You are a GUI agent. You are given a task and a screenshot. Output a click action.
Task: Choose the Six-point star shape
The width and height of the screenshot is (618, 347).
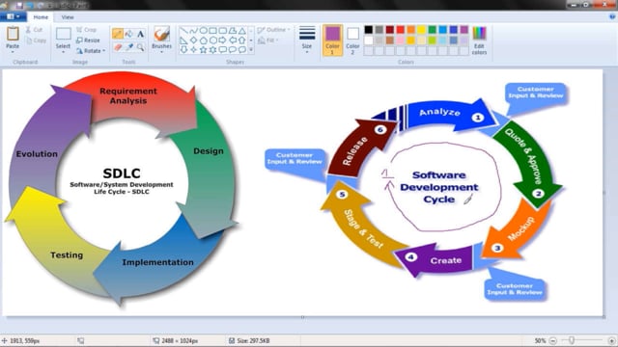click(x=212, y=49)
